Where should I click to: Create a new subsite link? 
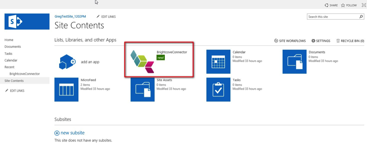70,133
